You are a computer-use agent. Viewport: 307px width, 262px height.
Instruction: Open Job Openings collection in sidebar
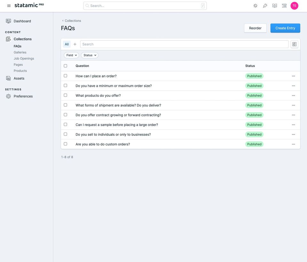(x=24, y=58)
